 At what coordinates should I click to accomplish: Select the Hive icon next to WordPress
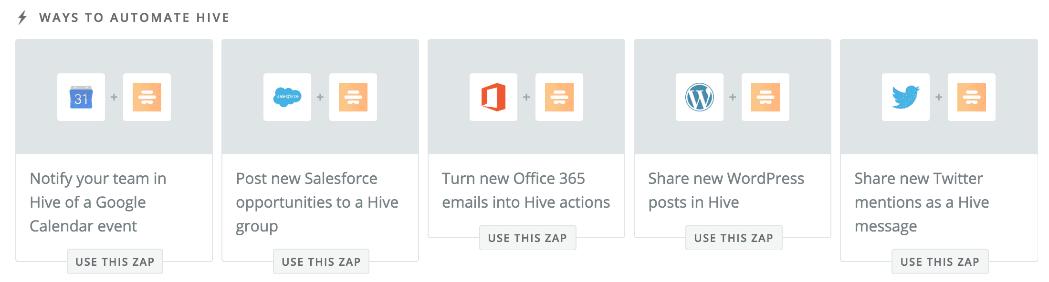(x=765, y=97)
